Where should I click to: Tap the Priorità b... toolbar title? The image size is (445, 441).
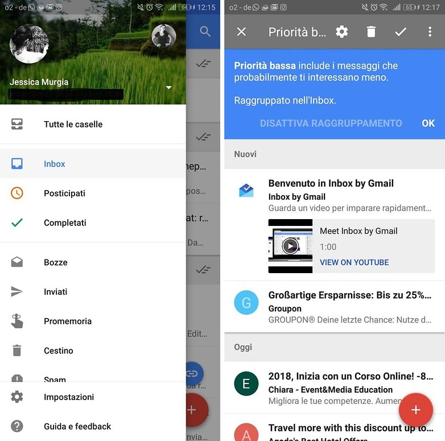coord(297,32)
